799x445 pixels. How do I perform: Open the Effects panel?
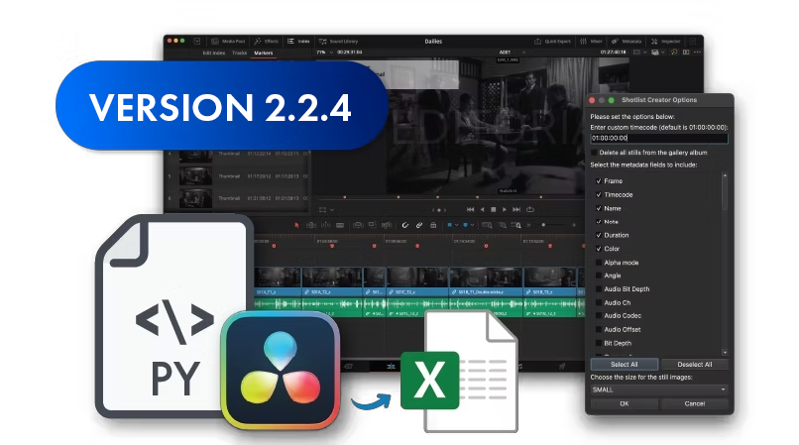pos(267,42)
